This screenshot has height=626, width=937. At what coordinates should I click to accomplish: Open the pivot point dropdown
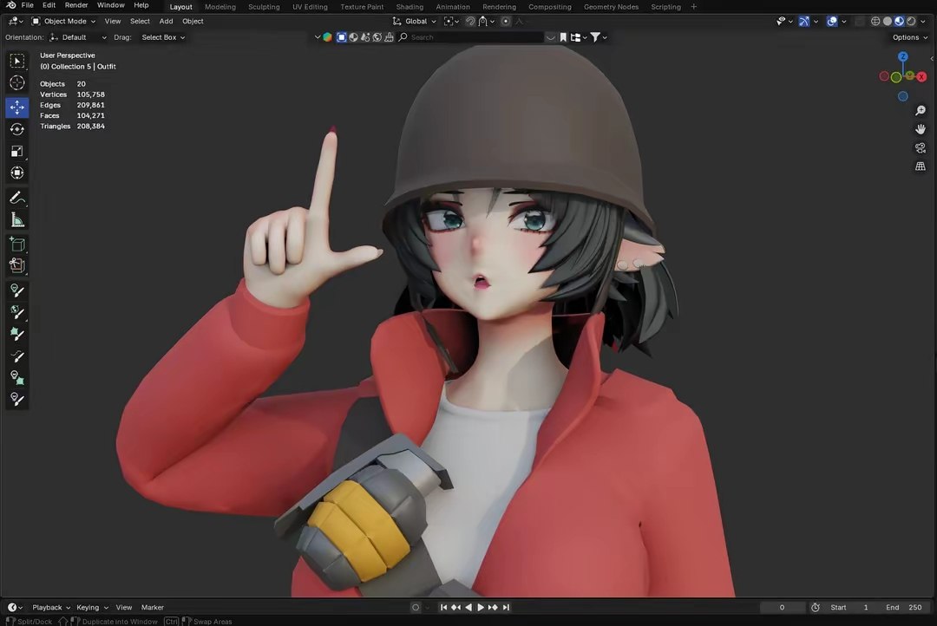[451, 21]
